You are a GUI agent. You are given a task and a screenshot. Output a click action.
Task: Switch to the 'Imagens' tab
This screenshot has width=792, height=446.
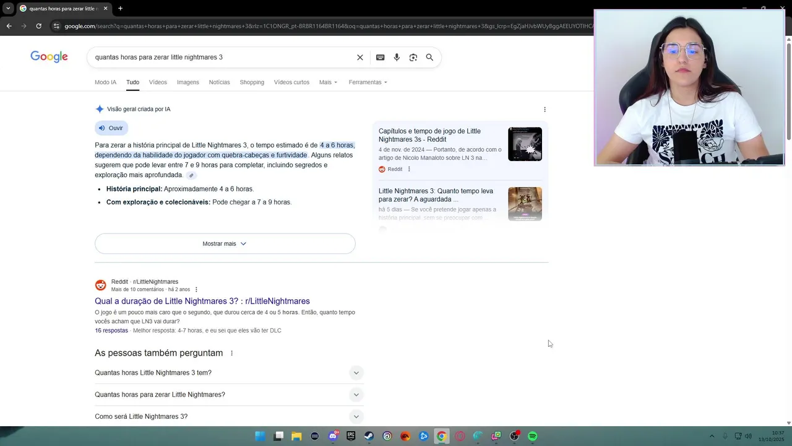(x=188, y=82)
